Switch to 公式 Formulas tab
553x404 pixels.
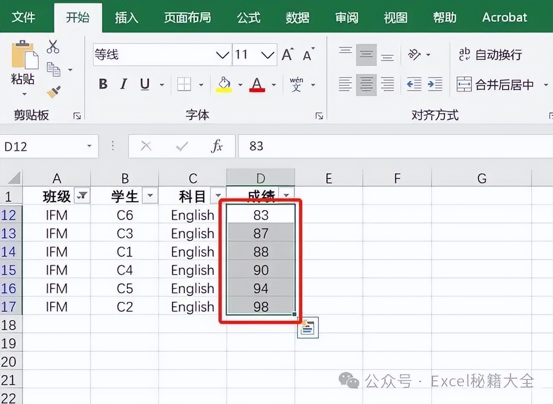point(249,17)
